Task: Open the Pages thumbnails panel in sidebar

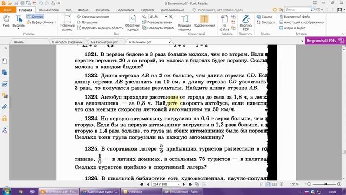Action: pos(5,73)
